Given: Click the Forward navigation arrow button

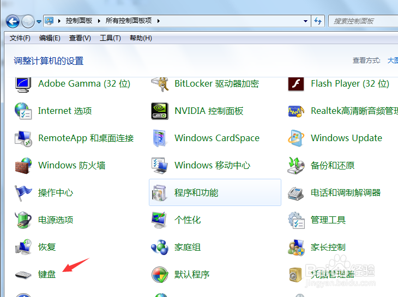Looking at the screenshot, I should (x=28, y=21).
